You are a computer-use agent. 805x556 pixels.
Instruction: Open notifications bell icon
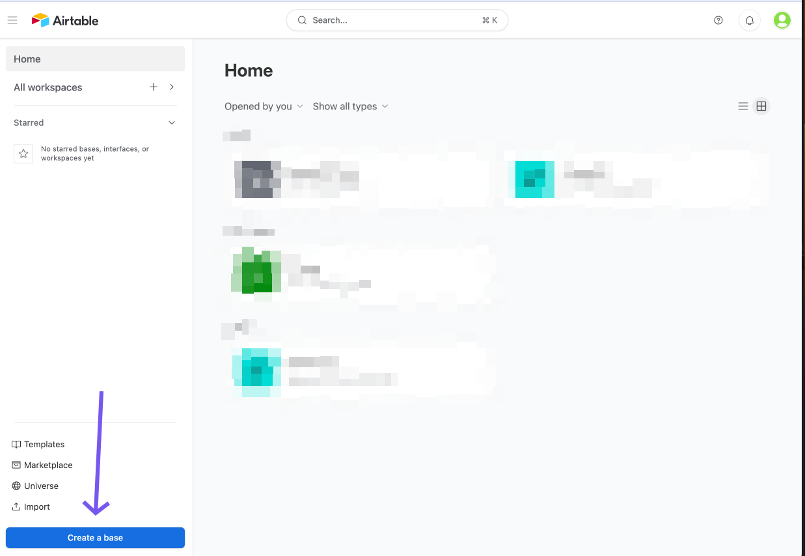point(750,21)
